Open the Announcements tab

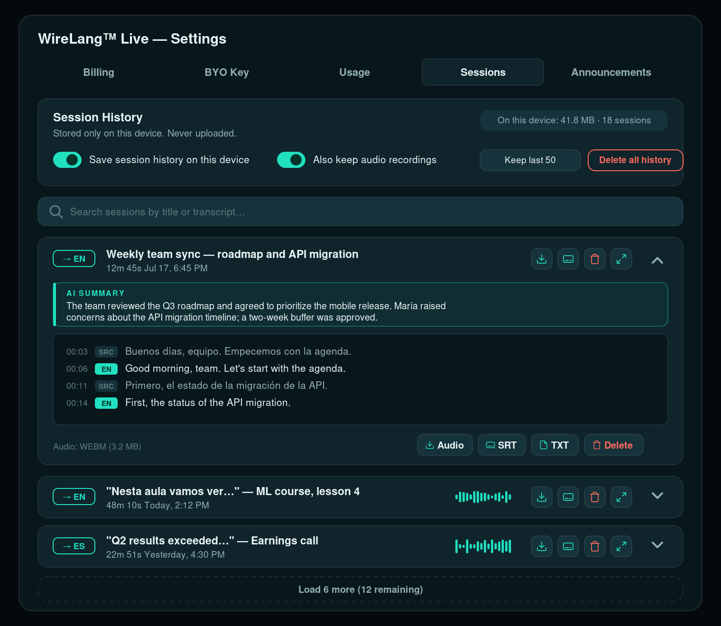(x=611, y=72)
